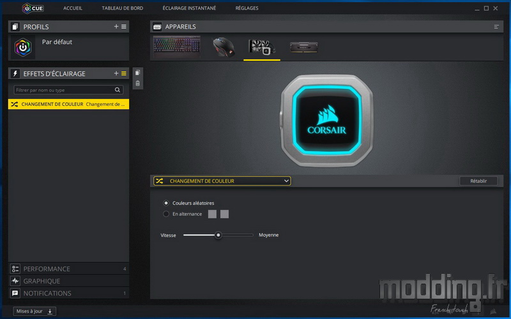
Task: Minimize the iCUE window
Action: tap(477, 8)
